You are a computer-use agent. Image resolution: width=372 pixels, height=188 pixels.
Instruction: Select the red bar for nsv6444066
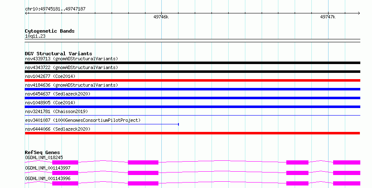click(192, 133)
